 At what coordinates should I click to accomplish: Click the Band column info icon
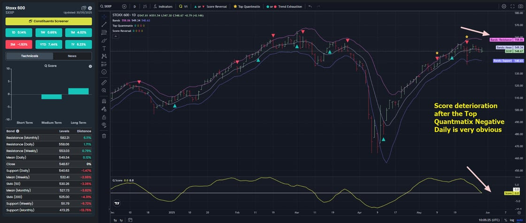point(17,131)
